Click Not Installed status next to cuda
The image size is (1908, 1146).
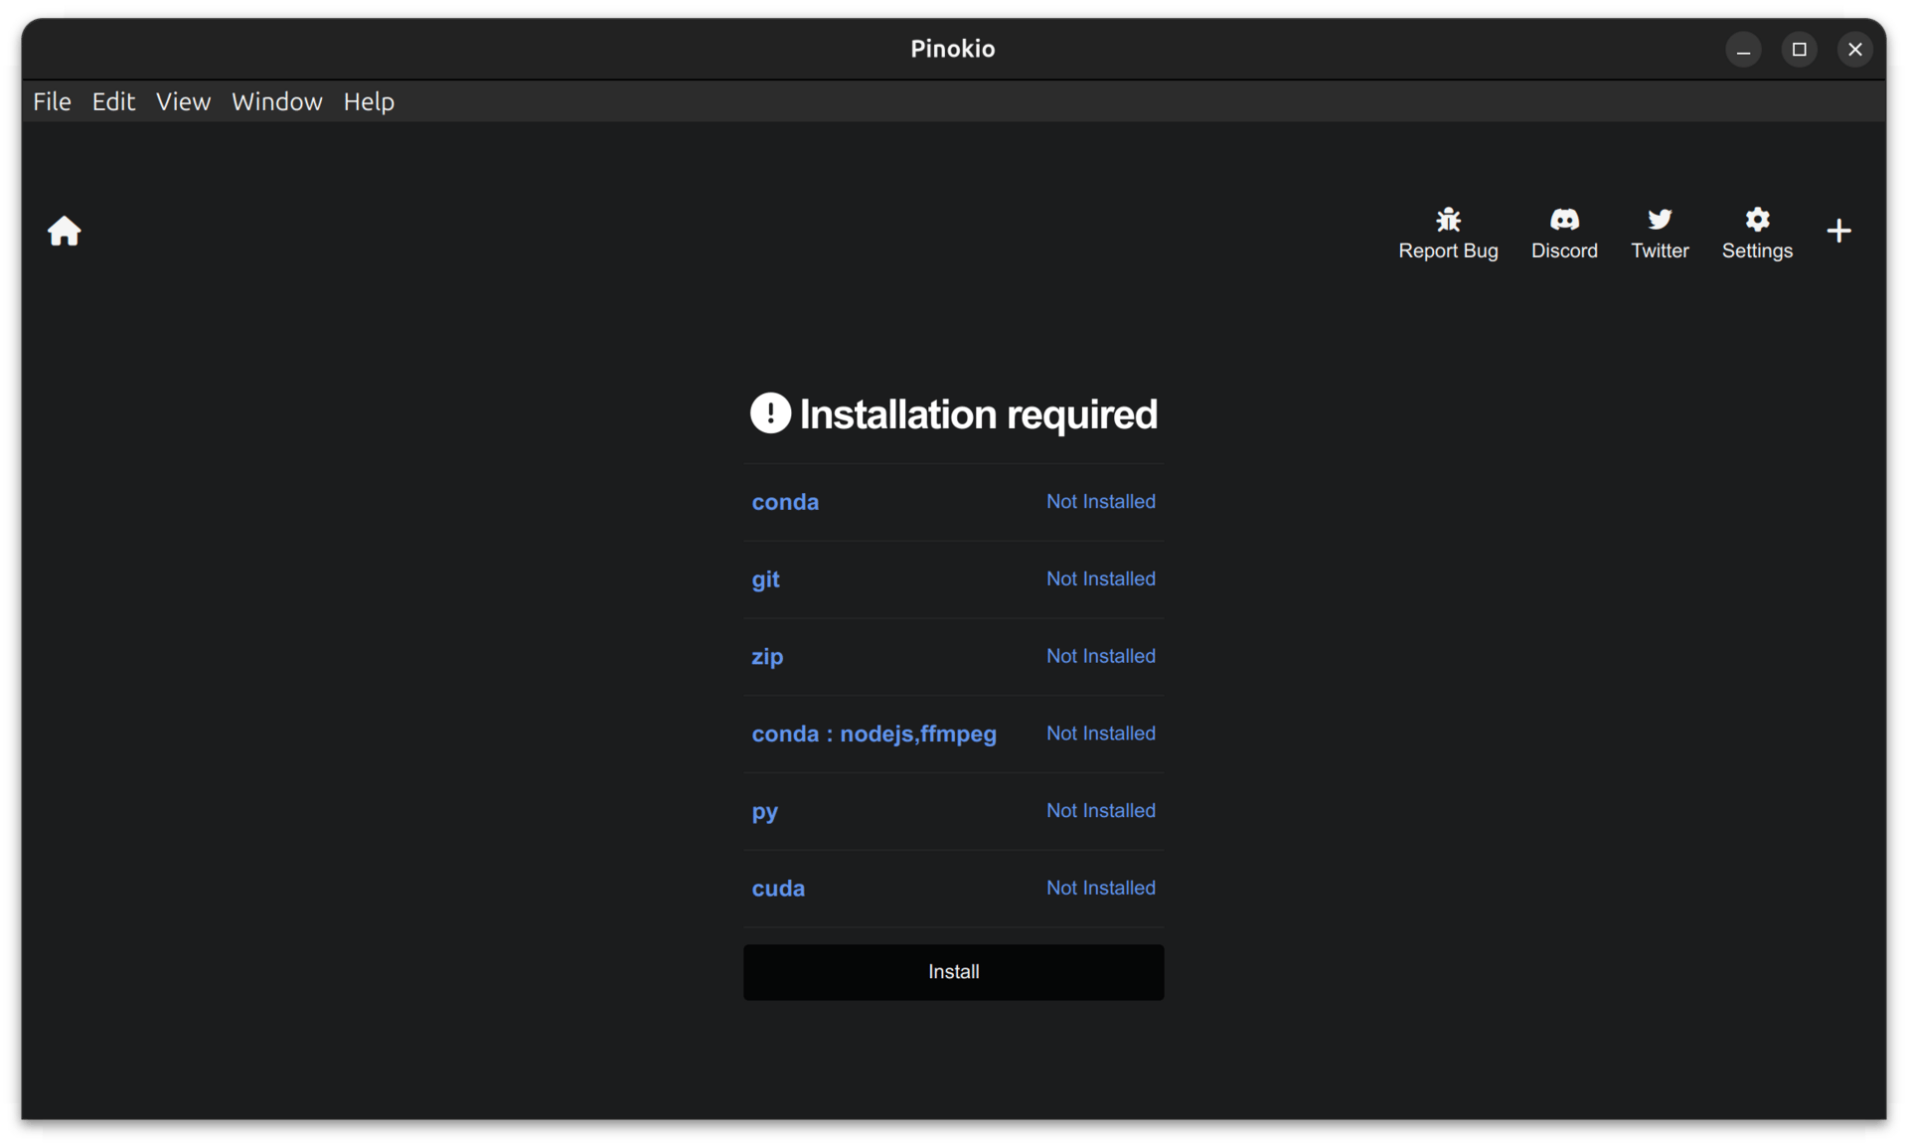1100,888
